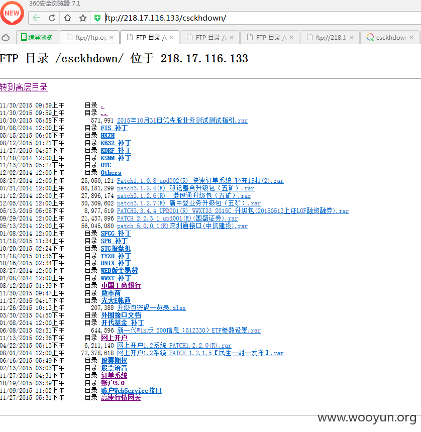Close the ftp://ftp.op tab
The width and height of the screenshot is (421, 432).
pyautogui.click(x=112, y=38)
